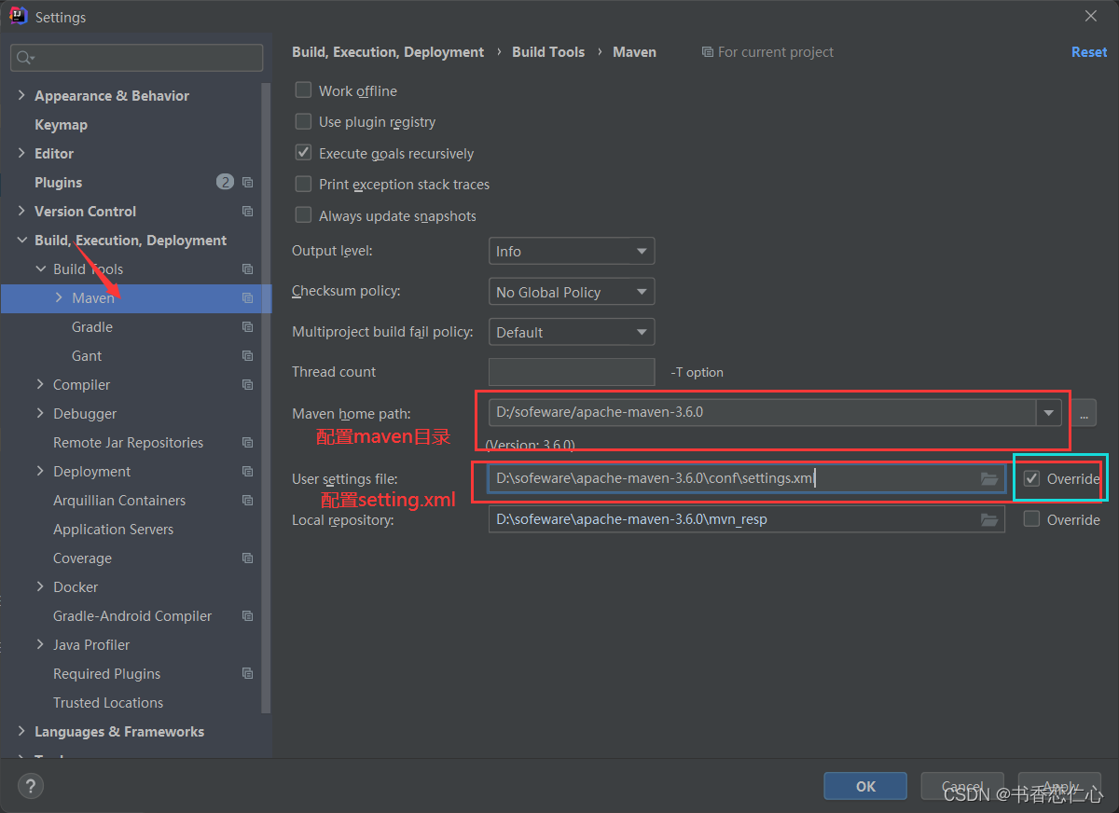Click the Gant row project-level icon

[x=247, y=356]
